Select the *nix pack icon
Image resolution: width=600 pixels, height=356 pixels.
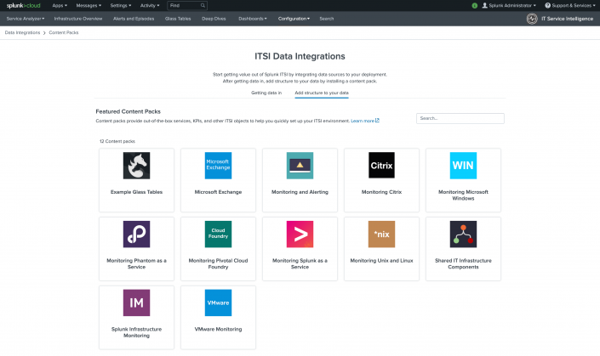[x=381, y=235]
